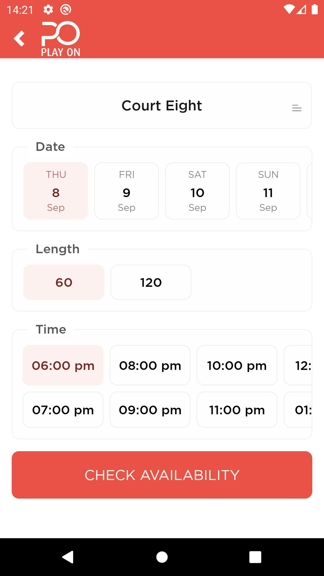Tap Android back navigation button

(68, 557)
